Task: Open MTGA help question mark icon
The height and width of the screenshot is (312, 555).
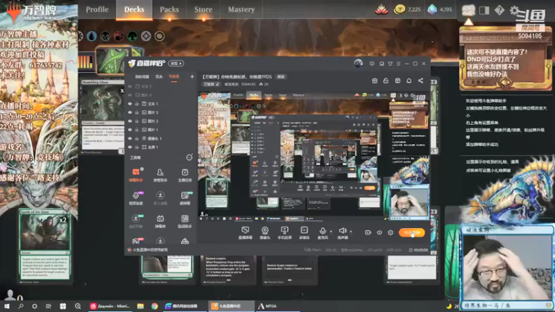Action: 499,10
